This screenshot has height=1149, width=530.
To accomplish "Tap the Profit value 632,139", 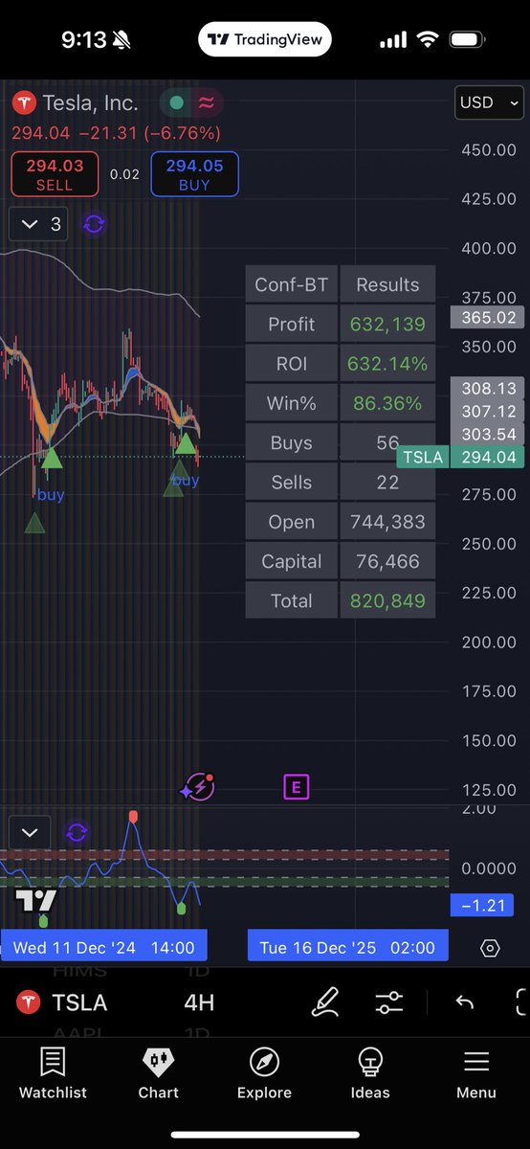I will 387,324.
